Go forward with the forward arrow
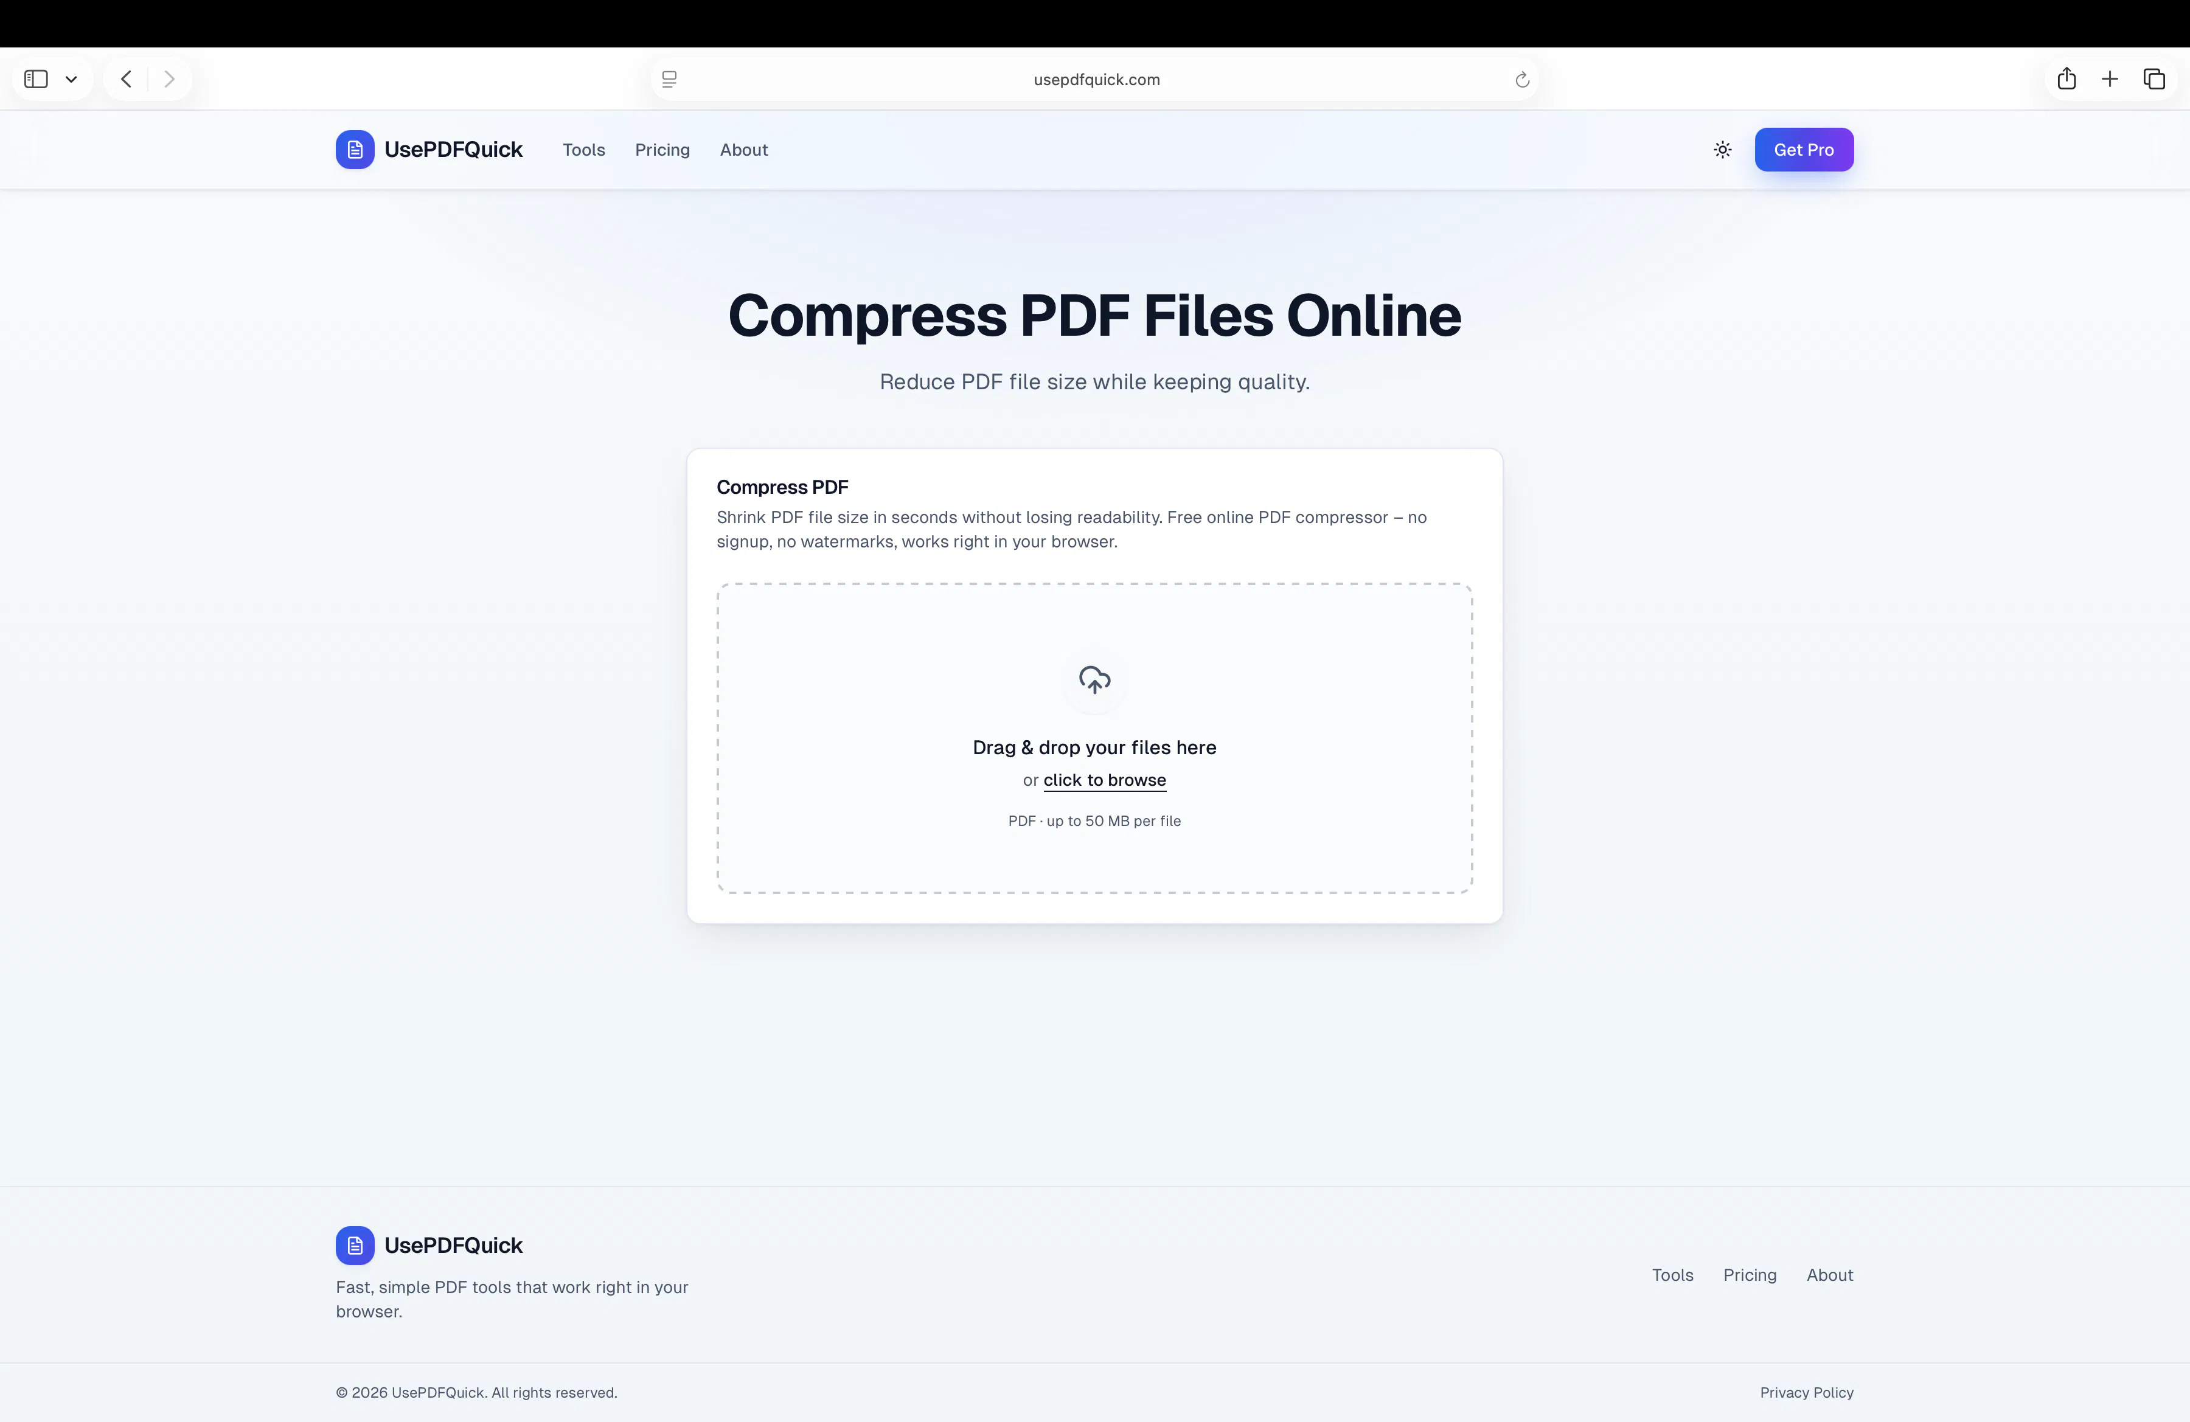 pyautogui.click(x=169, y=79)
